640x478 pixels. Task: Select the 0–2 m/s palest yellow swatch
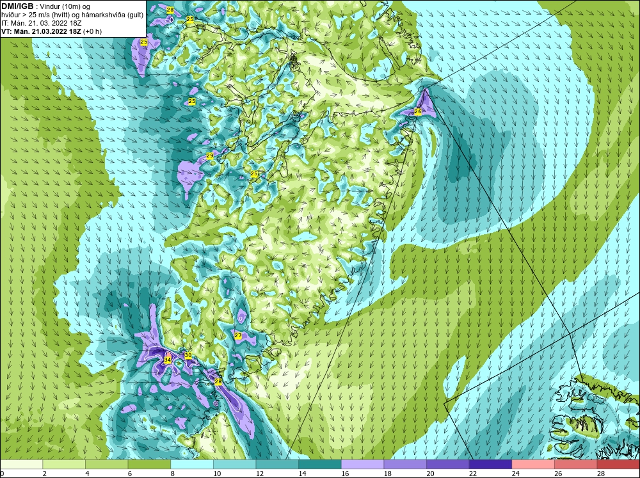tap(21, 464)
